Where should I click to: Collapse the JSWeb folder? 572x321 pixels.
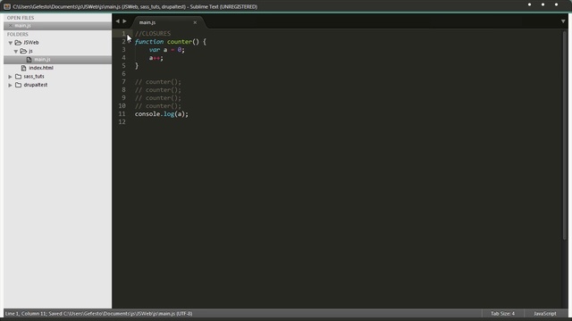[10, 43]
